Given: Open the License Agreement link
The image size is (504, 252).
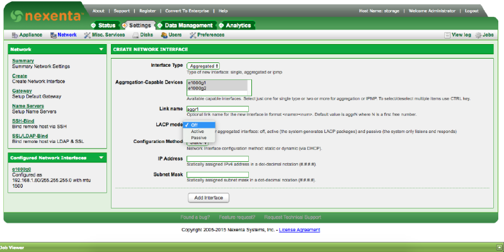Looking at the screenshot, I should [x=299, y=230].
